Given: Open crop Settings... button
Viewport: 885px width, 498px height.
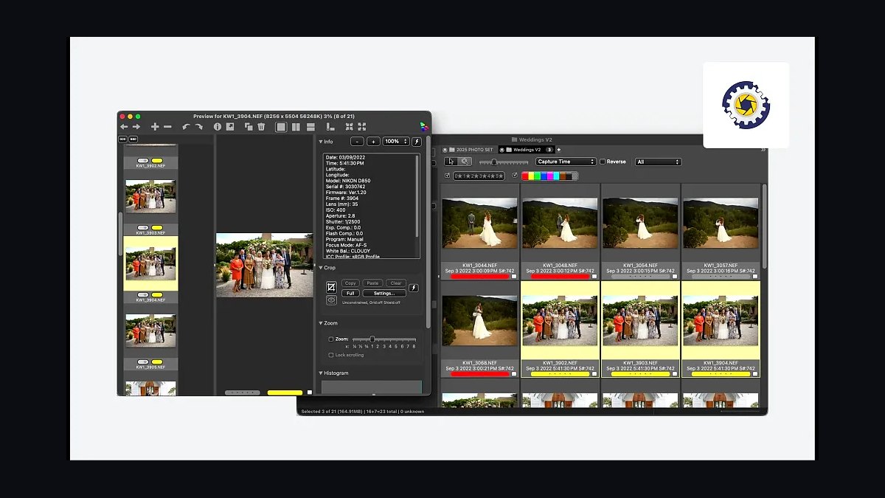Looking at the screenshot, I should [384, 293].
